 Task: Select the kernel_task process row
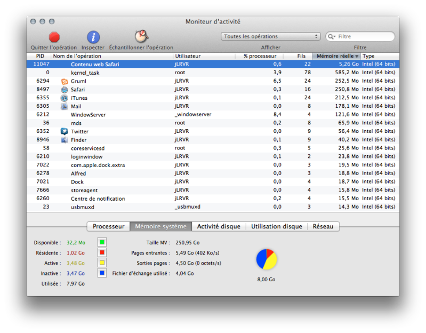[213, 73]
